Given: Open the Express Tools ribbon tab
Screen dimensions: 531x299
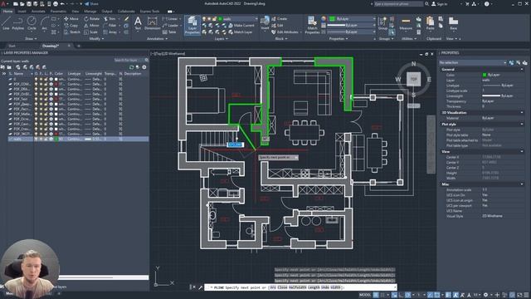Looking at the screenshot, I should pyautogui.click(x=149, y=11).
